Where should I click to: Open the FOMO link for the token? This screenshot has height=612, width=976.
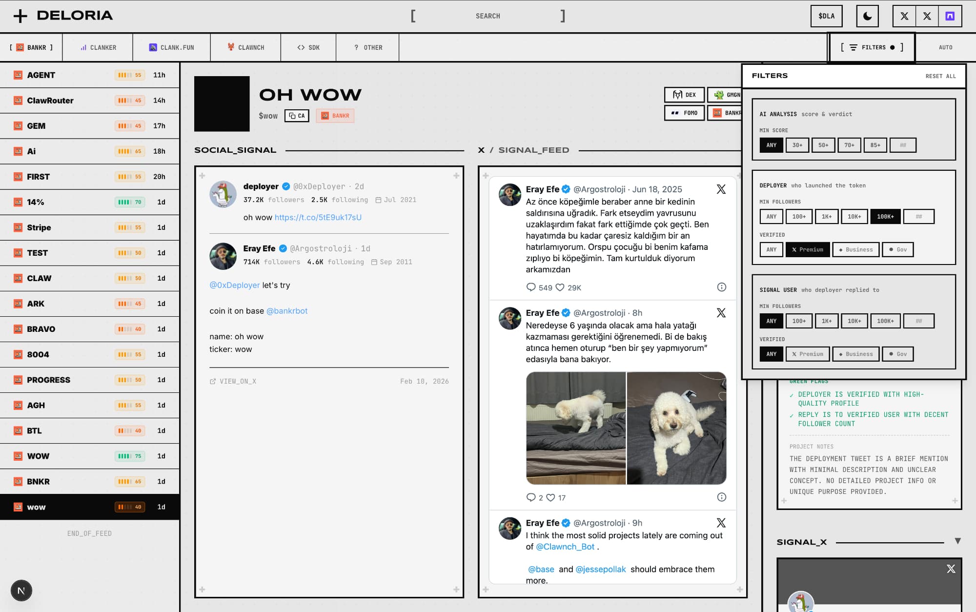tap(684, 113)
